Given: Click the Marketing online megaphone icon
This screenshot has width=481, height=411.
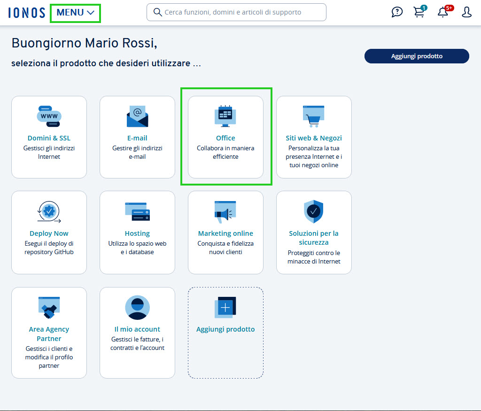Looking at the screenshot, I should pyautogui.click(x=225, y=212).
